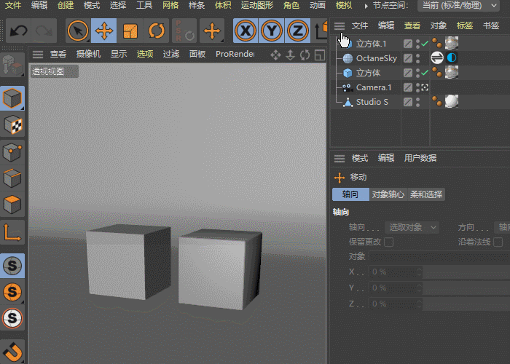The width and height of the screenshot is (510, 364).
Task: Select the Scale tool
Action: coord(130,31)
